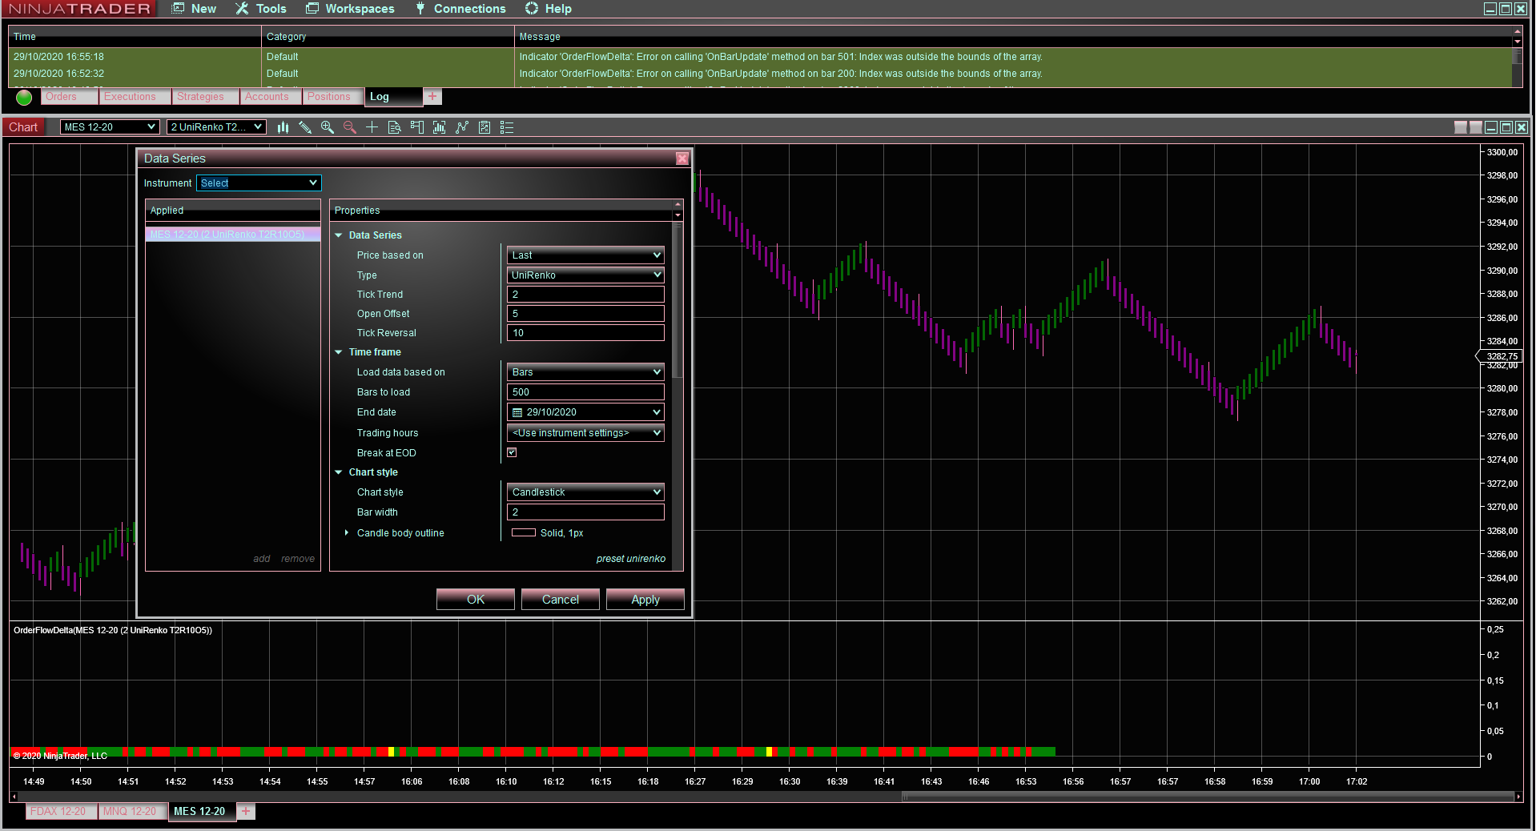
Task: Collapse the Data Series properties section
Action: (x=339, y=235)
